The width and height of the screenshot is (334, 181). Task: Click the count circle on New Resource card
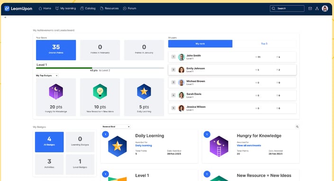point(207,174)
